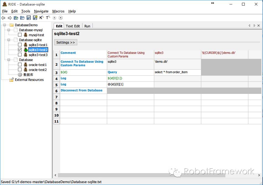Image resolution: width=263 pixels, height=185 pixels.
Task: Click the horizontal scrollbar left arrow
Action: click(x=56, y=175)
